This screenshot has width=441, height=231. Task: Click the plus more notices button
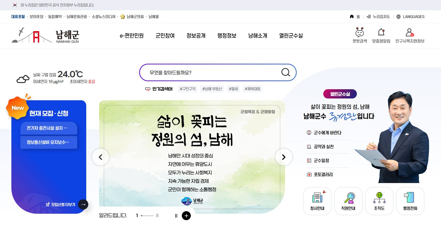pos(186,216)
